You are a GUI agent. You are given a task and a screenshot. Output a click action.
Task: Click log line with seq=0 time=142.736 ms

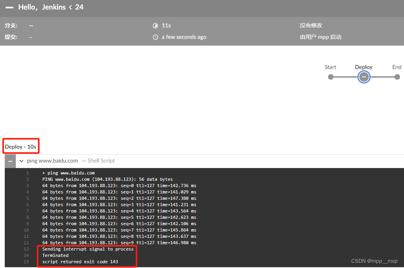(x=119, y=186)
